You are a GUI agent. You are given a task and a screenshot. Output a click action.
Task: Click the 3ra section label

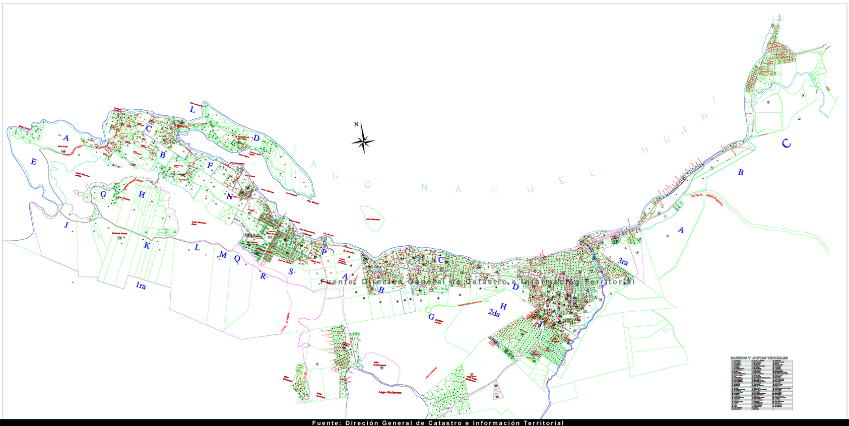623,262
